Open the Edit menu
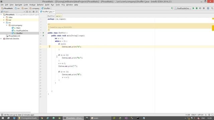This screenshot has height=120, width=214. pyautogui.click(x=7, y=5)
